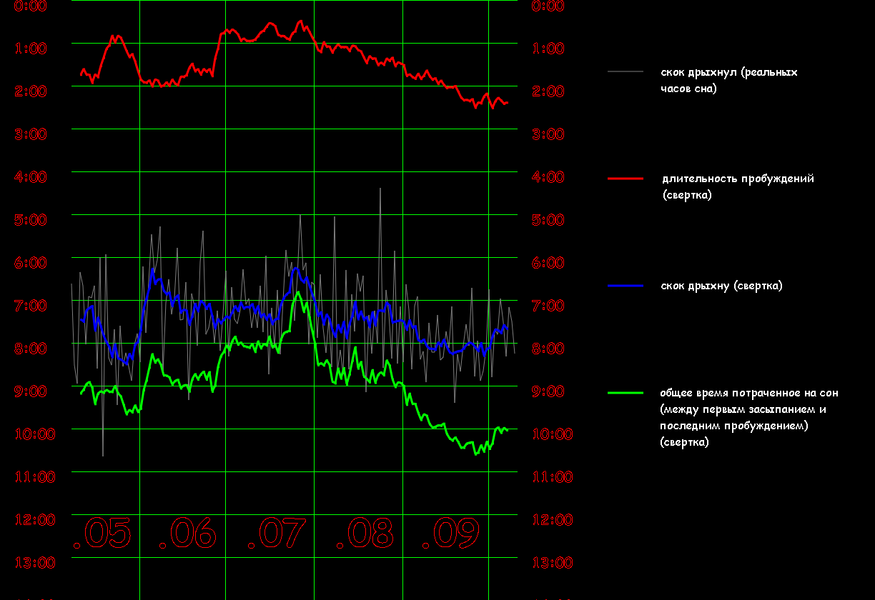Viewport: 875px width, 600px height.
Task: Select legend text 'длительность пробуждений (свертка)'
Action: pos(738,186)
